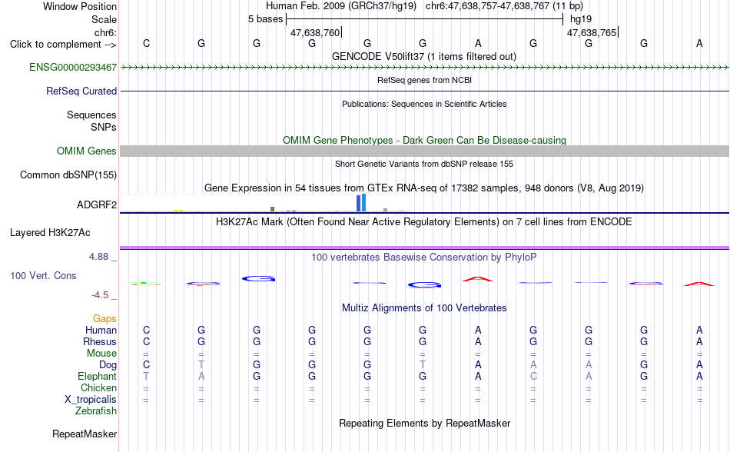Click the RepeatMasker track label
Screen dimensions: 730x452
tap(85, 434)
